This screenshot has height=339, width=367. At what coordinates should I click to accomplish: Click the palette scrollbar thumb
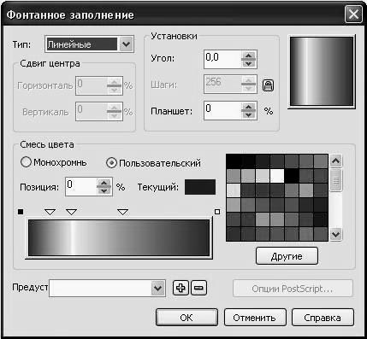336,180
